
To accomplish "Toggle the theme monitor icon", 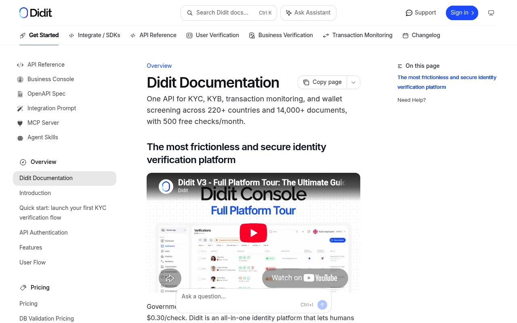I will [491, 13].
